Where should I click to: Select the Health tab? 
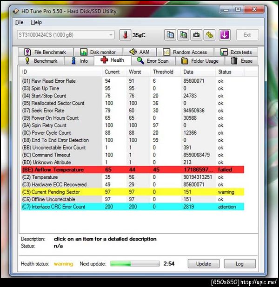(113, 60)
